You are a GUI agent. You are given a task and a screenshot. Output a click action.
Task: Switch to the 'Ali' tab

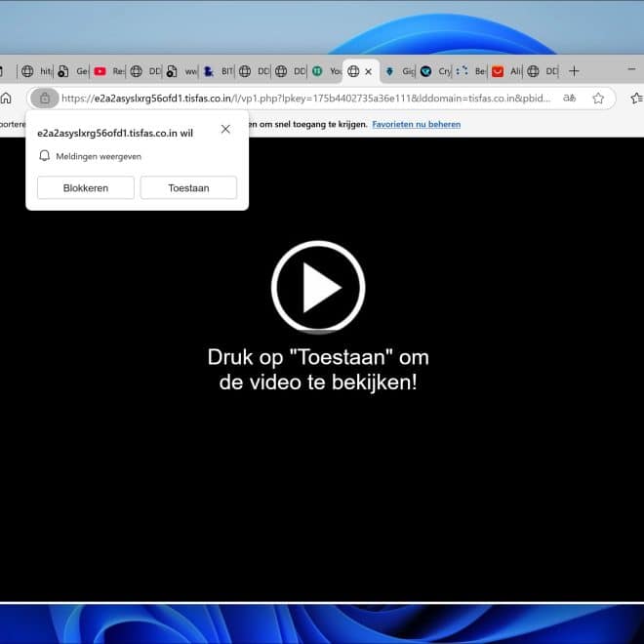tap(506, 71)
